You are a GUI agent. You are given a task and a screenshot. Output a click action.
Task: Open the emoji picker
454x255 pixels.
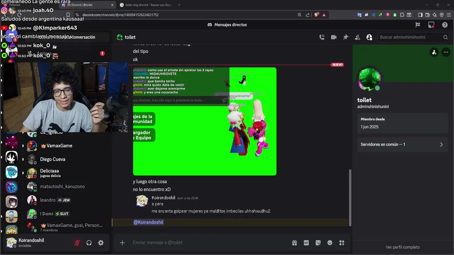330,243
